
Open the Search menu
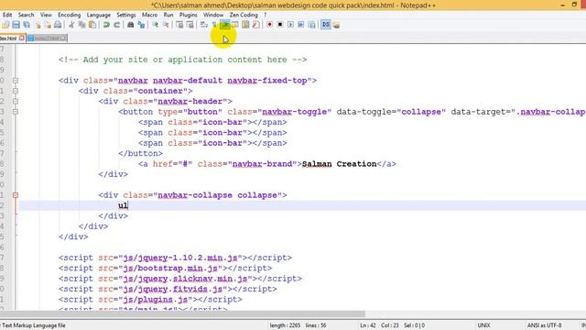[26, 15]
